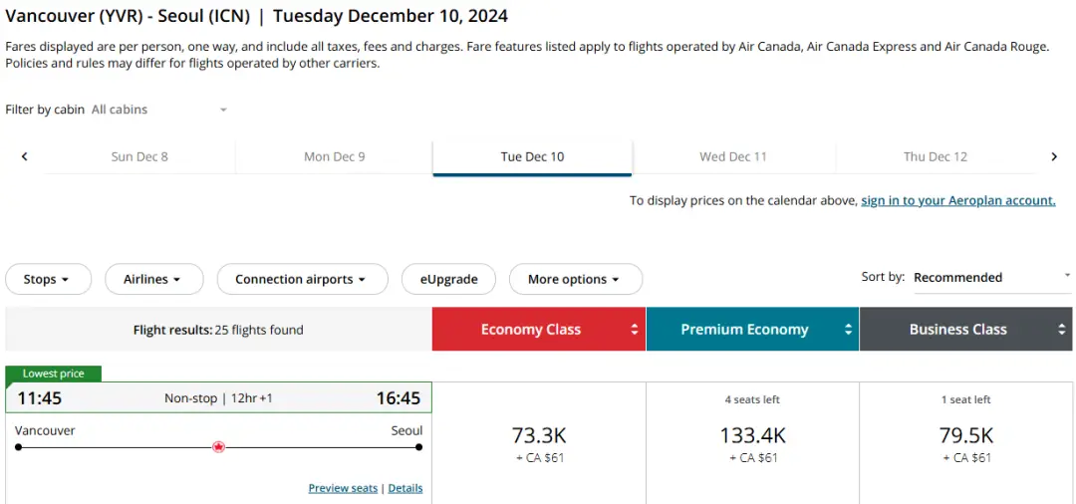
Task: Click Economy Class sort arrows icon
Action: 635,330
